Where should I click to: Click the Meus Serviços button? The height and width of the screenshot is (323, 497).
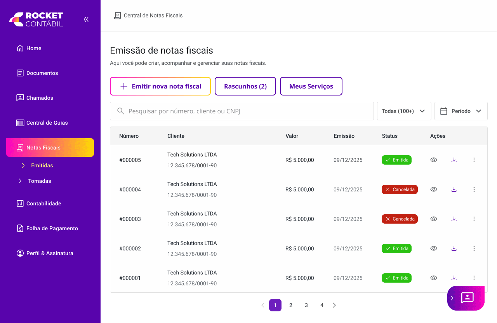(311, 86)
